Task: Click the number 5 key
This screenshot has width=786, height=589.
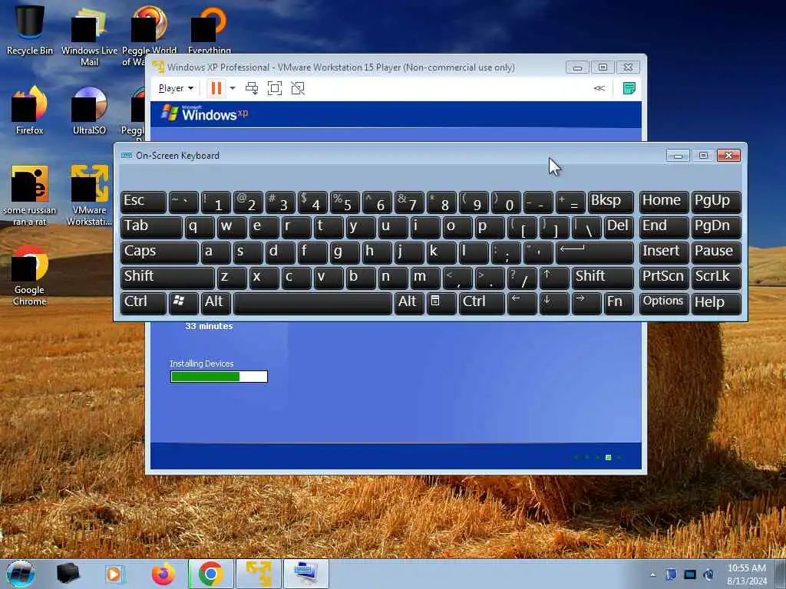Action: point(345,202)
